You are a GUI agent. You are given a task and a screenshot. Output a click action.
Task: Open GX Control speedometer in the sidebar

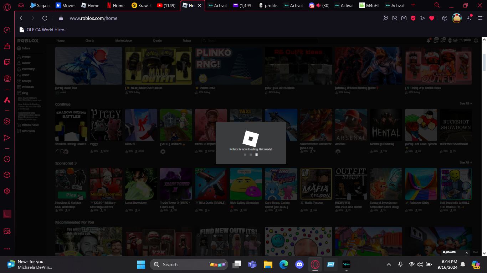[7, 30]
